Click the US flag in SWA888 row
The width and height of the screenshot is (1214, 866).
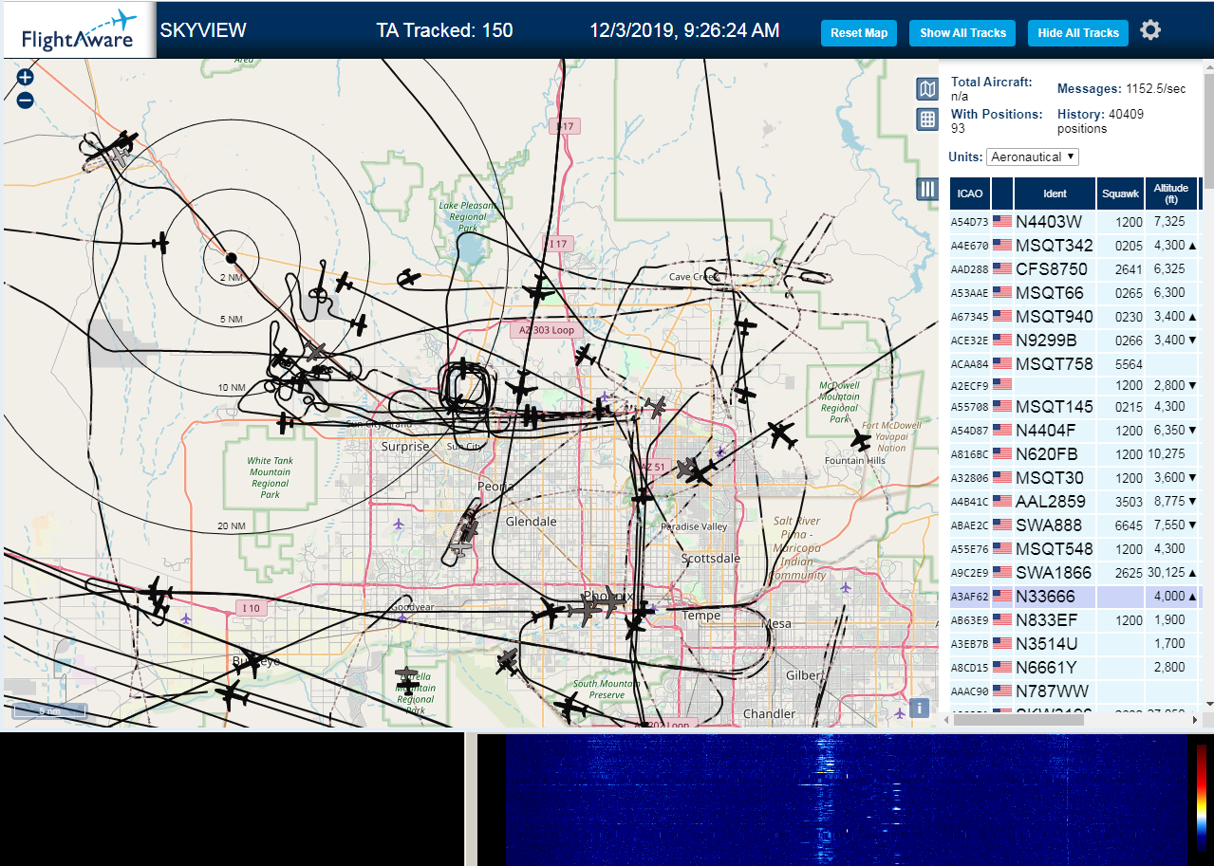(x=1001, y=525)
